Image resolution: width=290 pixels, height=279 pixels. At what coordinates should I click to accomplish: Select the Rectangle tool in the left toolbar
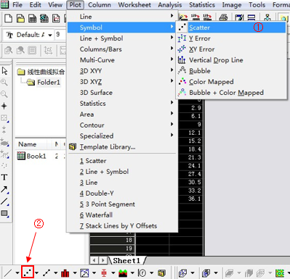[x=4, y=213]
